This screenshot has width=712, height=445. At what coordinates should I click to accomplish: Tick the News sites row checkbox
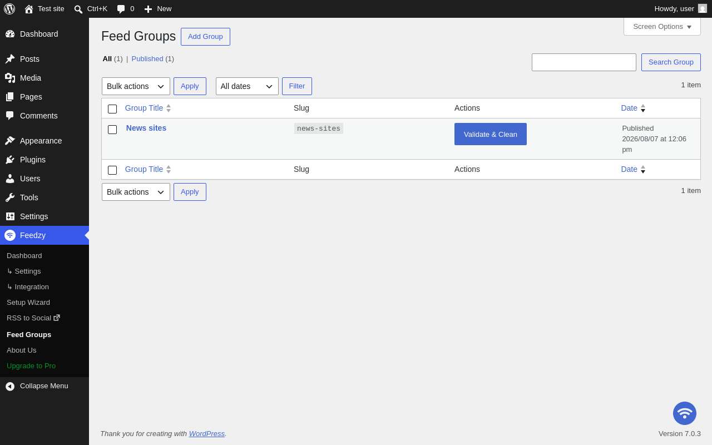click(112, 130)
